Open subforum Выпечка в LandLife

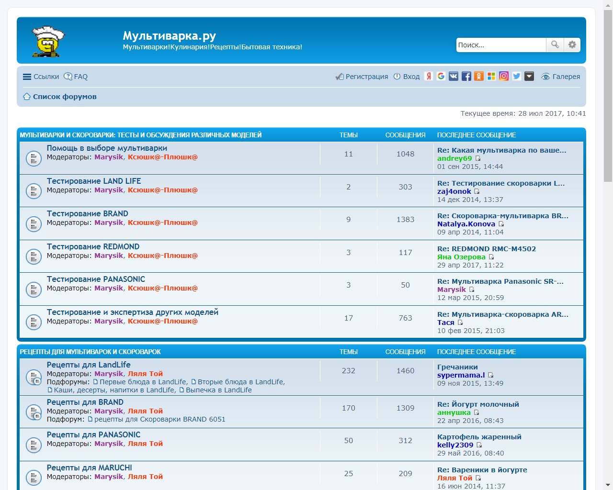tap(218, 390)
